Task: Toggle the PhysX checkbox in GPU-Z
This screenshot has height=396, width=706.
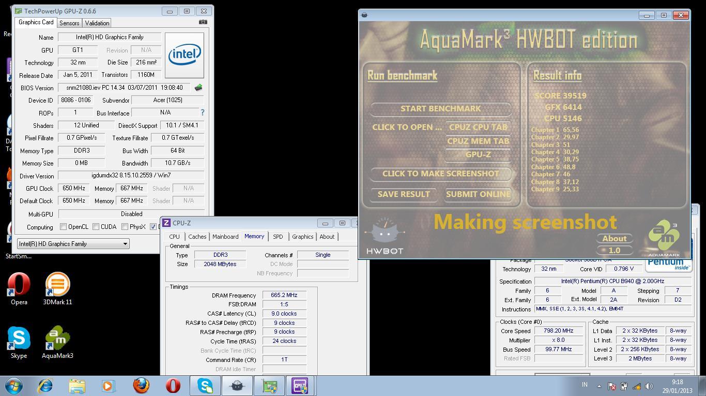Action: tap(125, 227)
